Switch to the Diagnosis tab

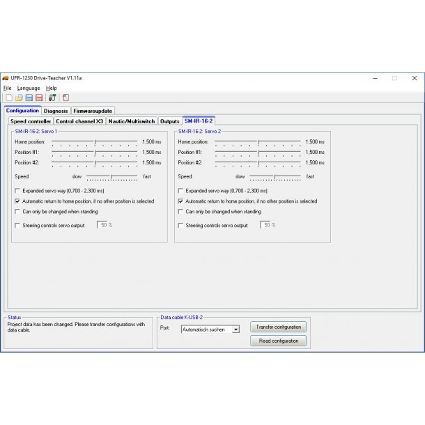tap(56, 111)
